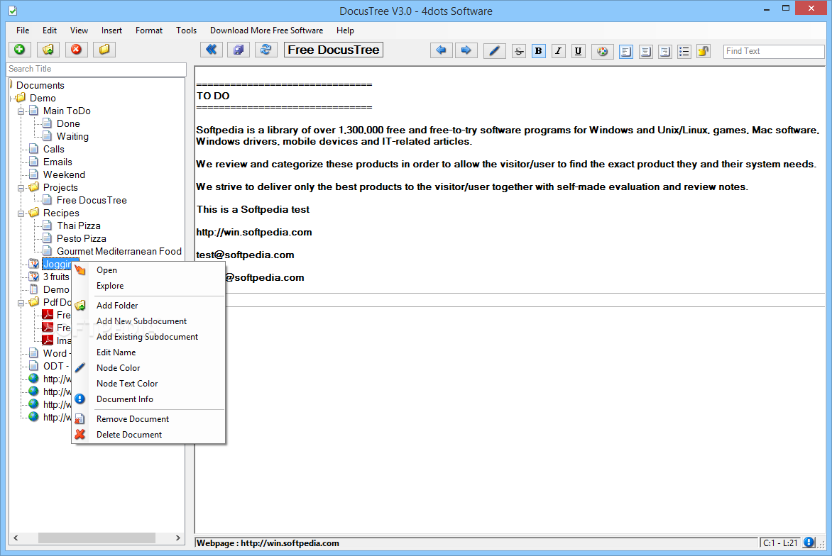
Task: Click the double left arrow toolbar icon
Action: [211, 50]
